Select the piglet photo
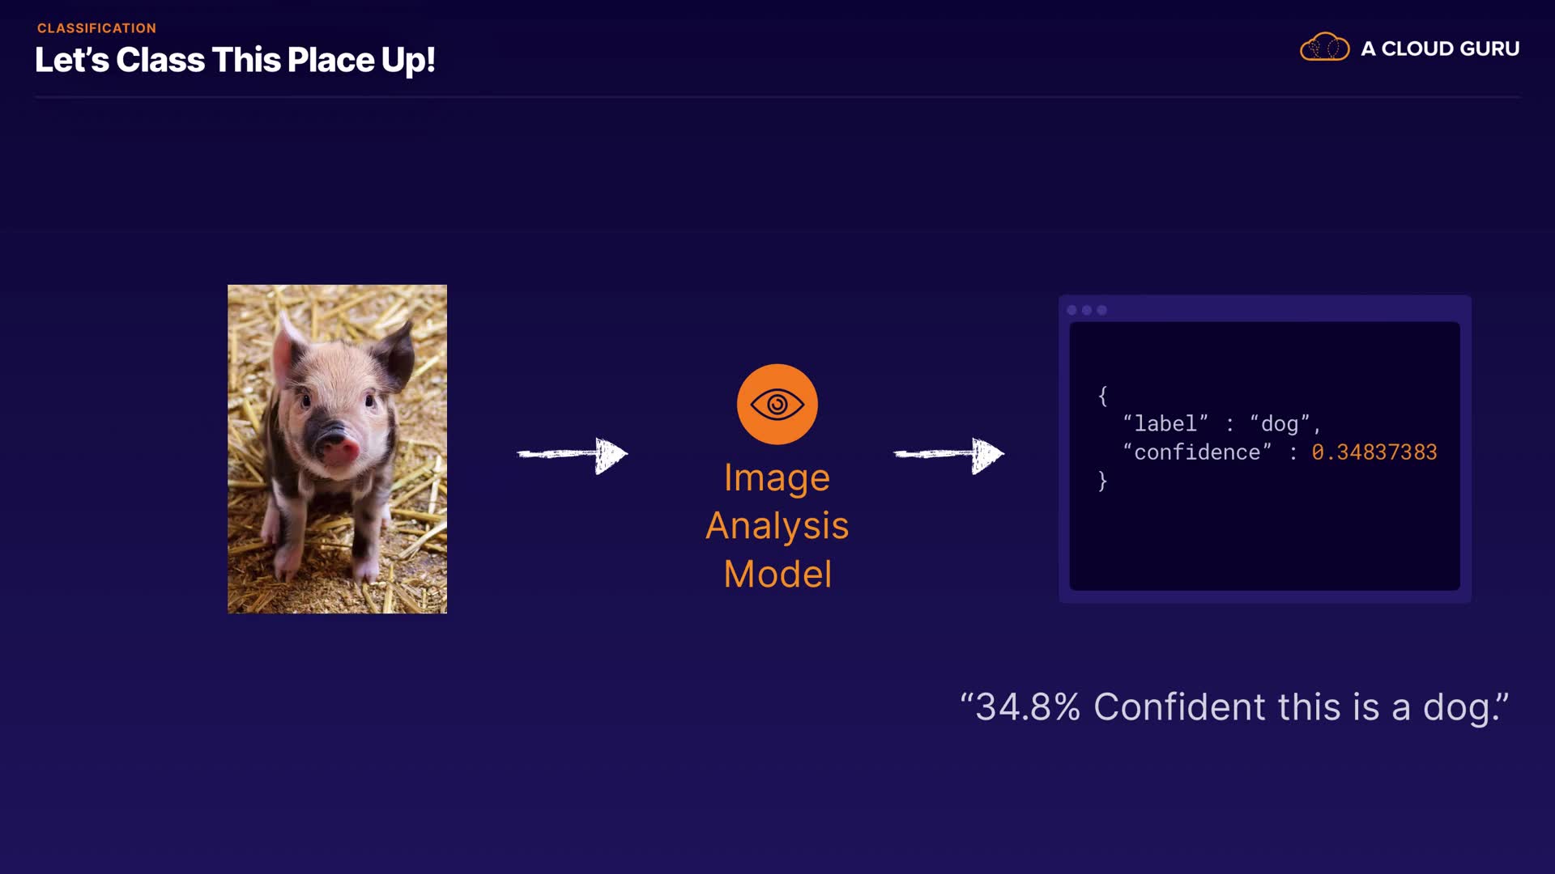This screenshot has width=1555, height=874. click(x=337, y=448)
